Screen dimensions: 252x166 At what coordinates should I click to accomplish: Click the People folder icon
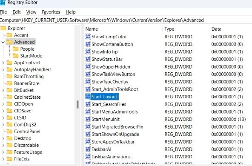[x=16, y=49]
